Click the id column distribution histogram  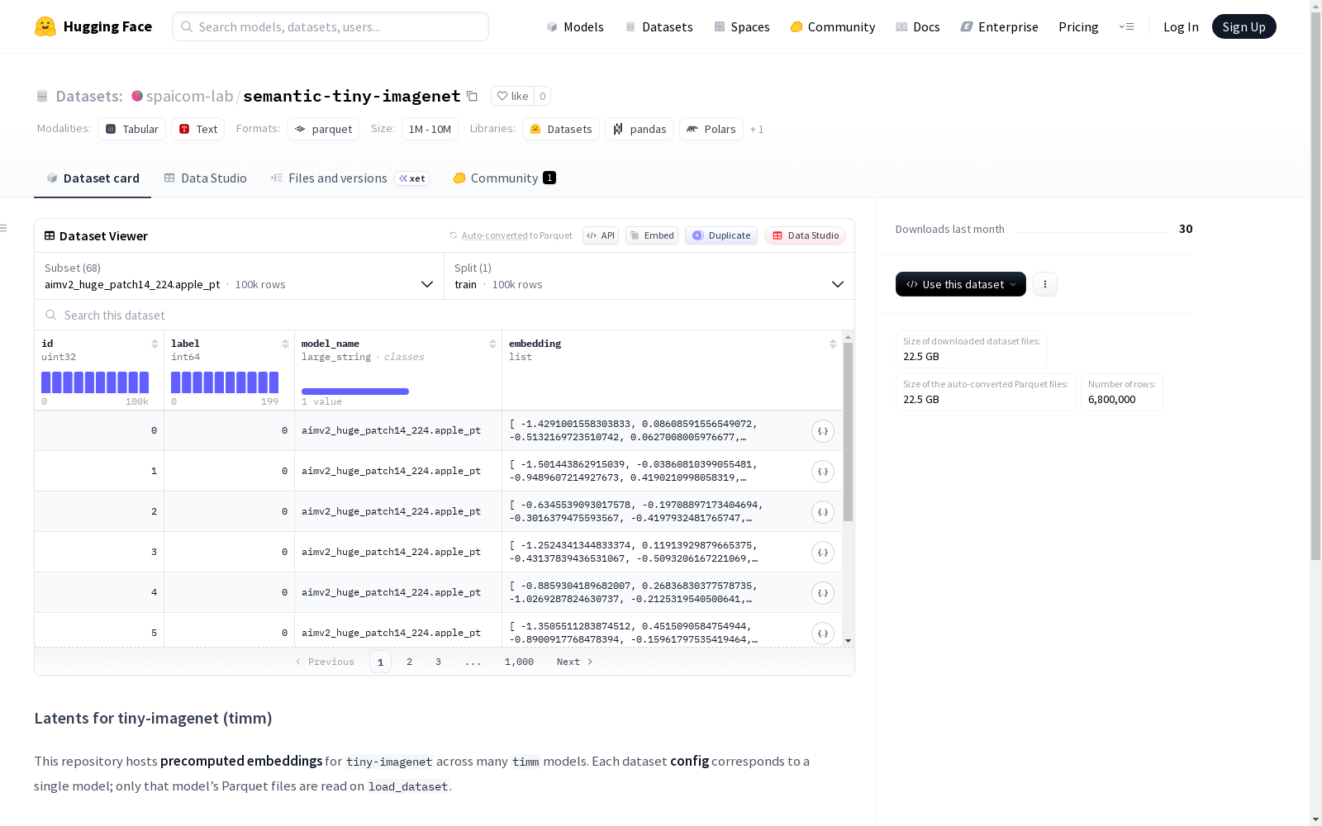click(95, 382)
